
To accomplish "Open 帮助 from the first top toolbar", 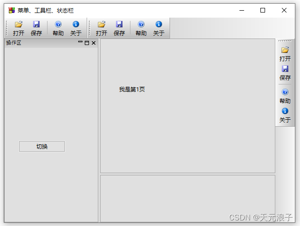I will point(58,28).
